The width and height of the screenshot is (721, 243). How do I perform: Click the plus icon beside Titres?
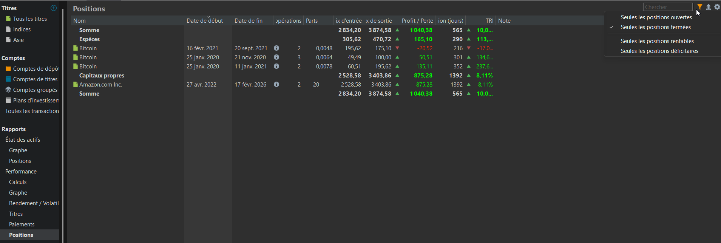point(54,8)
